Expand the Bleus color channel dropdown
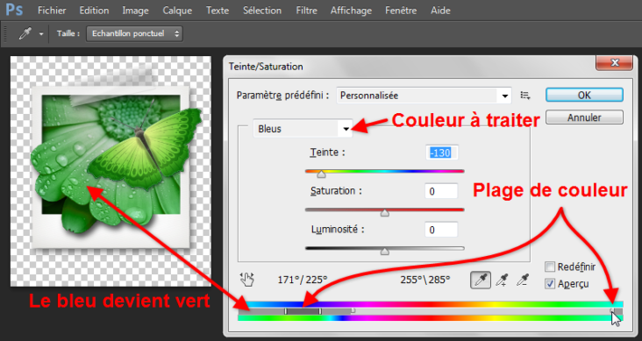The width and height of the screenshot is (642, 341). pyautogui.click(x=303, y=129)
